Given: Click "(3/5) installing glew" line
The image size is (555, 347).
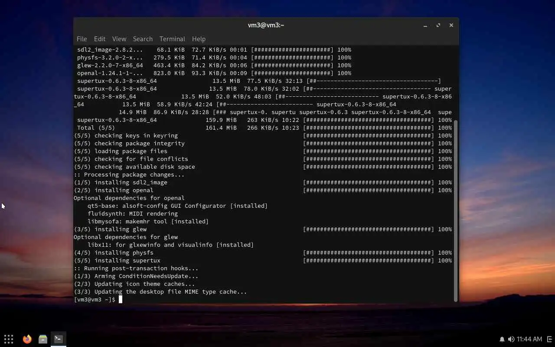Looking at the screenshot, I should click(x=263, y=229).
